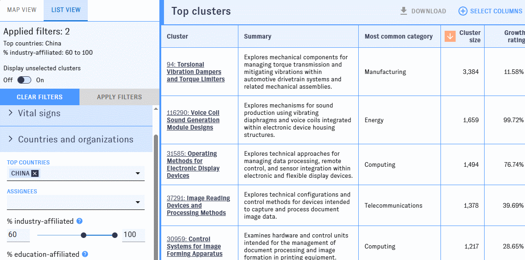Screen dimensions: 525x260
Task: Click the cluster size value 1,494
Action: point(471,164)
